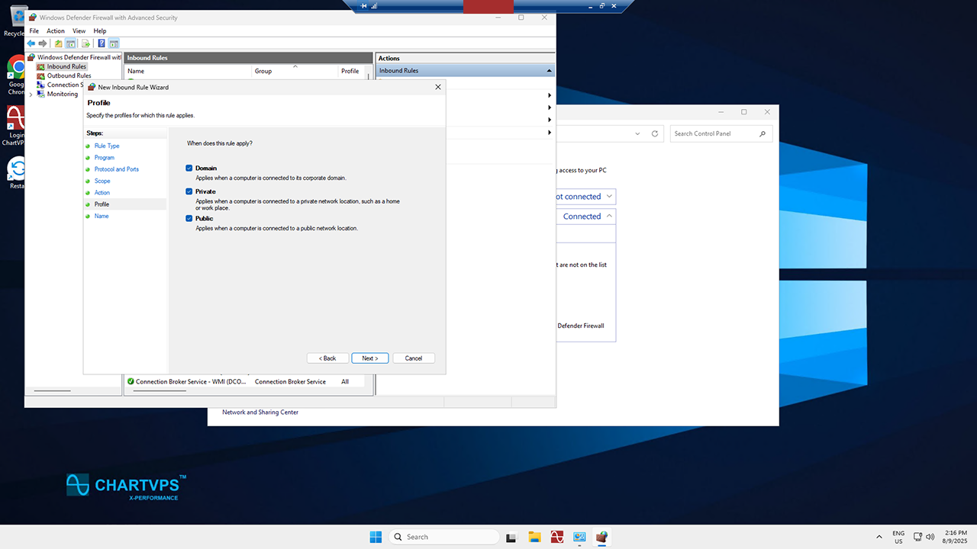
Task: Expand the Monitoring tree node
Action: tap(31, 95)
